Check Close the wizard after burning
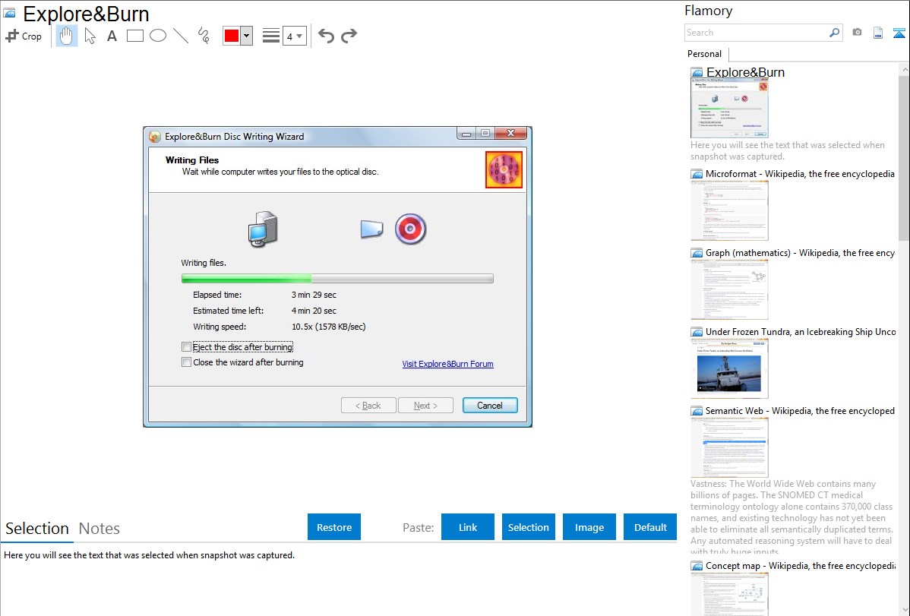 [187, 363]
